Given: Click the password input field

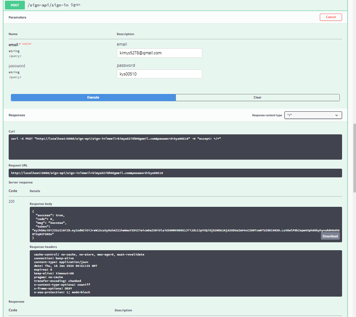Looking at the screenshot, I should pyautogui.click(x=159, y=74).
